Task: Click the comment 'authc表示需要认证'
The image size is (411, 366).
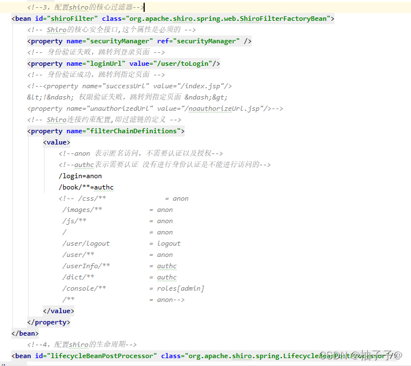Action: click(x=164, y=165)
